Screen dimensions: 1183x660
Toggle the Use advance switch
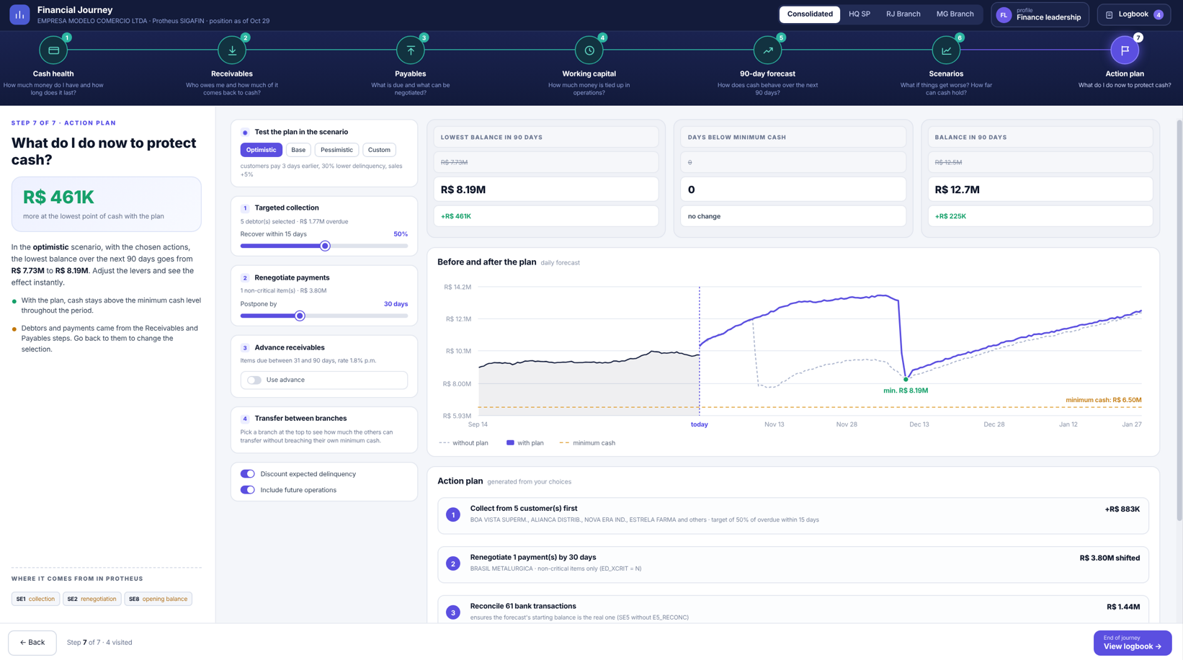point(254,380)
